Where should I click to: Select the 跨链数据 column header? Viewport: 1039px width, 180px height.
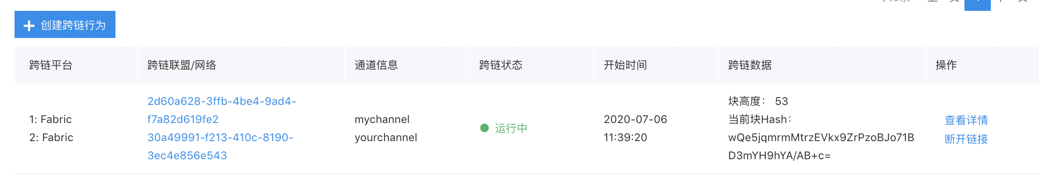(x=750, y=65)
